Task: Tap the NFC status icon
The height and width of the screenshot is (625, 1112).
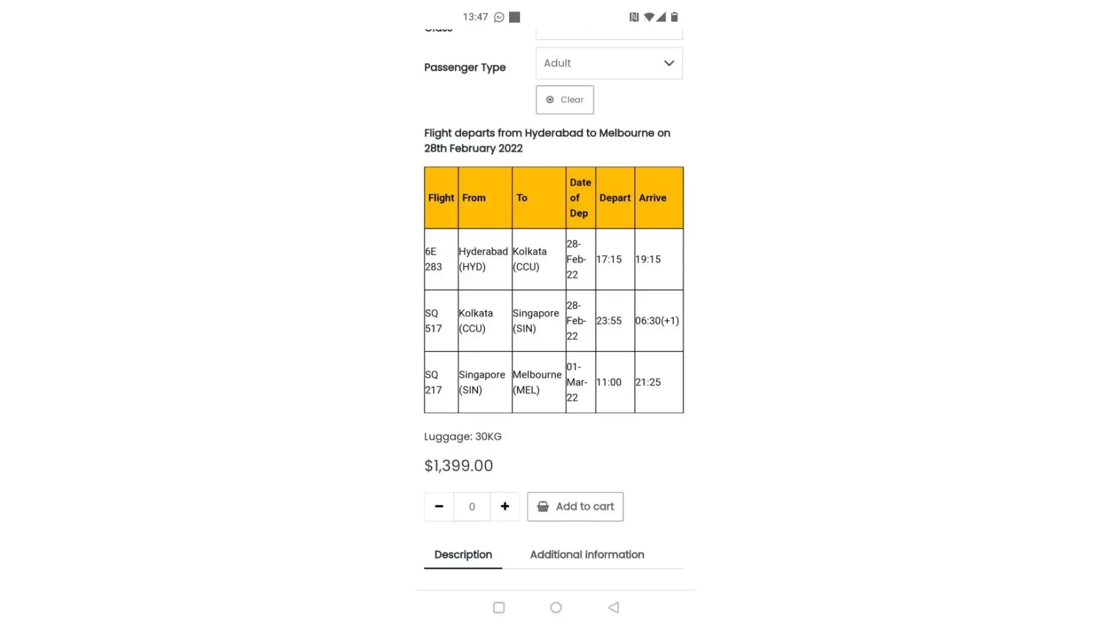Action: [x=634, y=17]
